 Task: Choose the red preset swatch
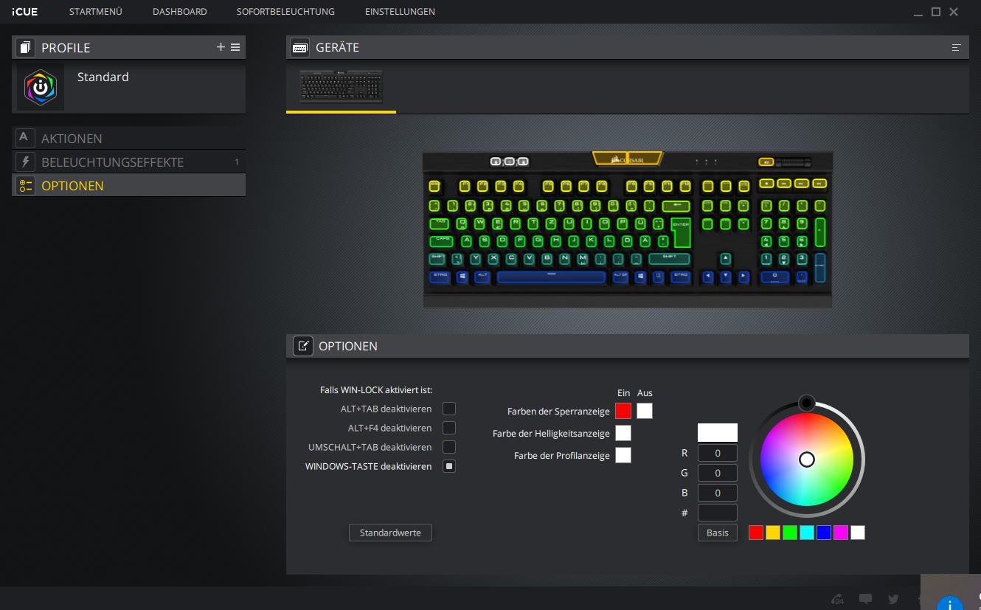755,533
